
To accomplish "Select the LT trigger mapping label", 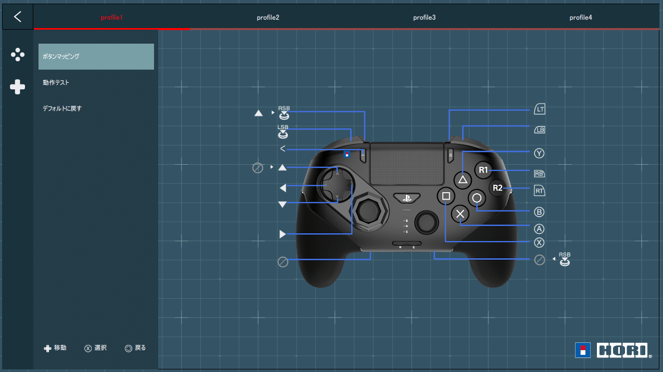I will pos(540,110).
